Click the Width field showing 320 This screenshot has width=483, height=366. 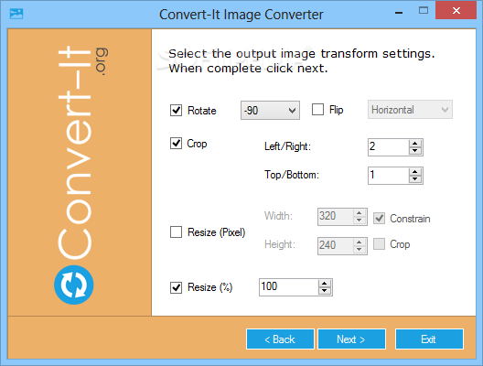coord(336,217)
